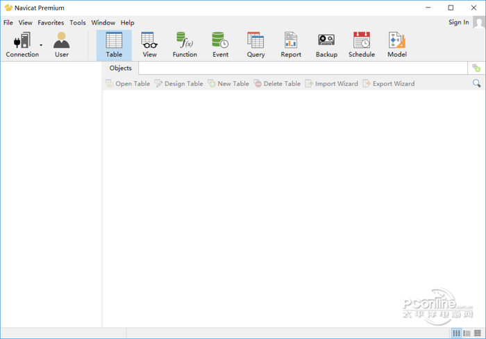
Task: Open the Model section
Action: pyautogui.click(x=397, y=45)
